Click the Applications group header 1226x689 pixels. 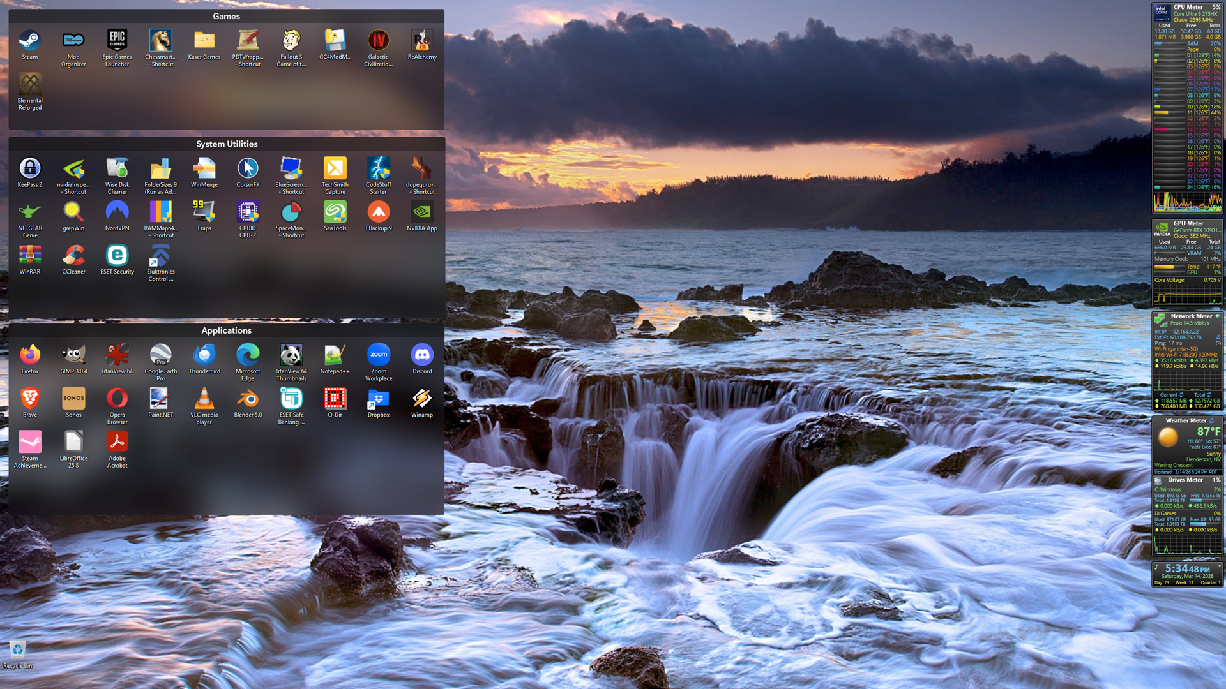point(226,330)
